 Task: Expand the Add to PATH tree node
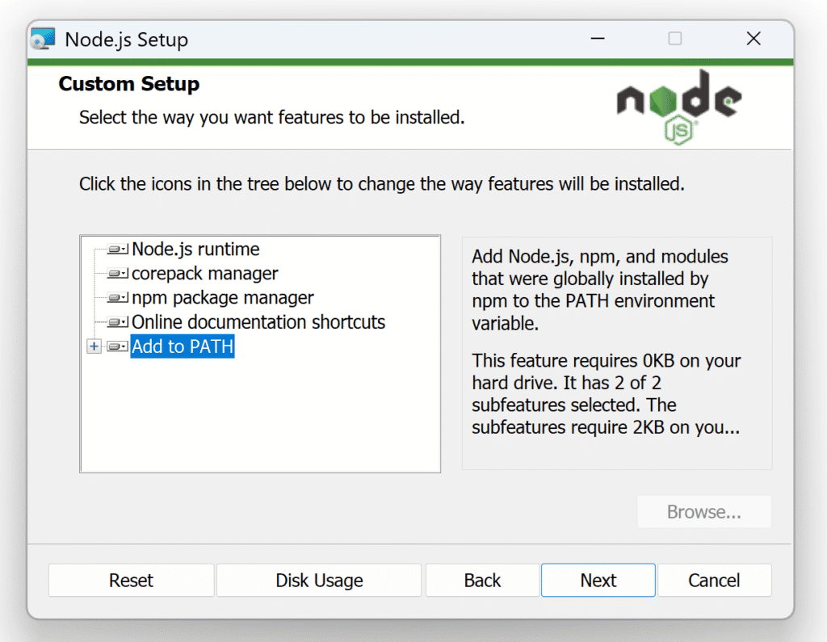coord(94,346)
